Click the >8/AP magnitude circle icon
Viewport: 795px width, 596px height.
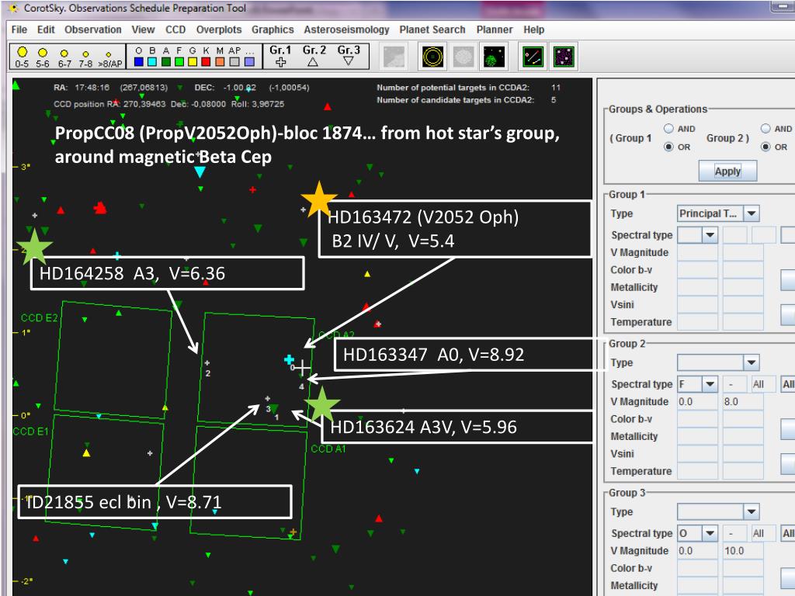[x=109, y=54]
